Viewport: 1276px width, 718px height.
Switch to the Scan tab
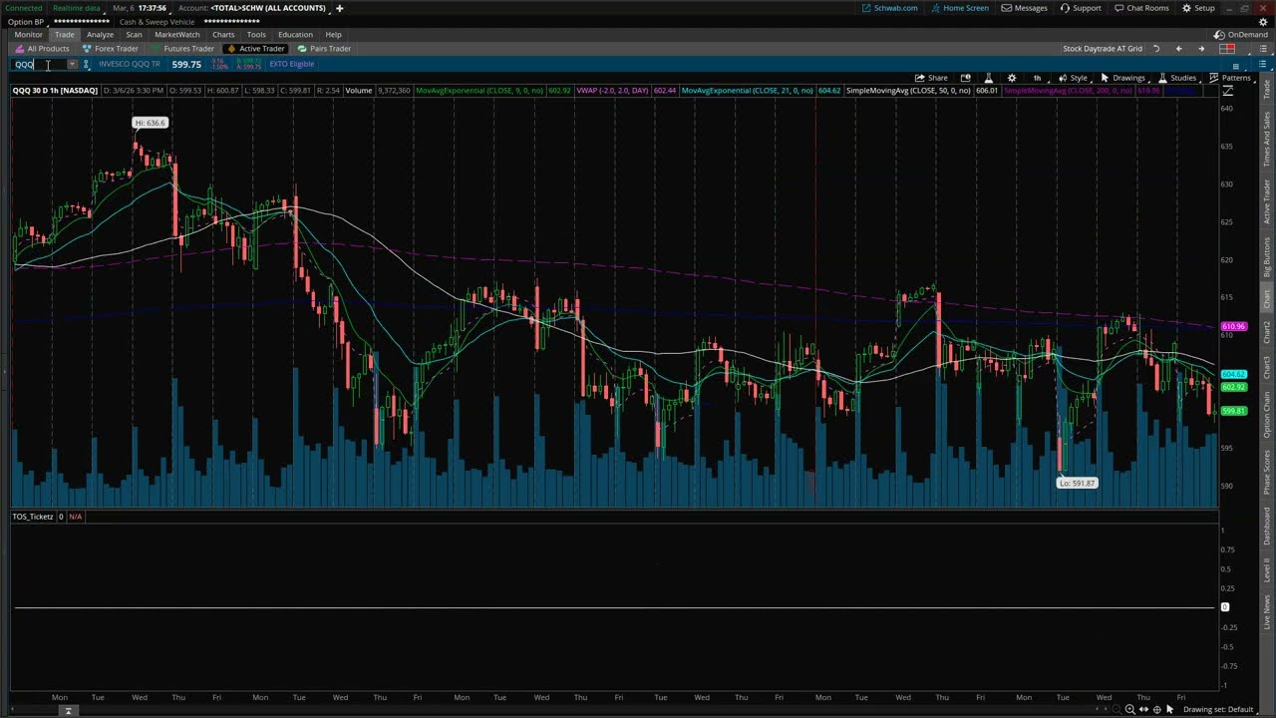coord(134,34)
